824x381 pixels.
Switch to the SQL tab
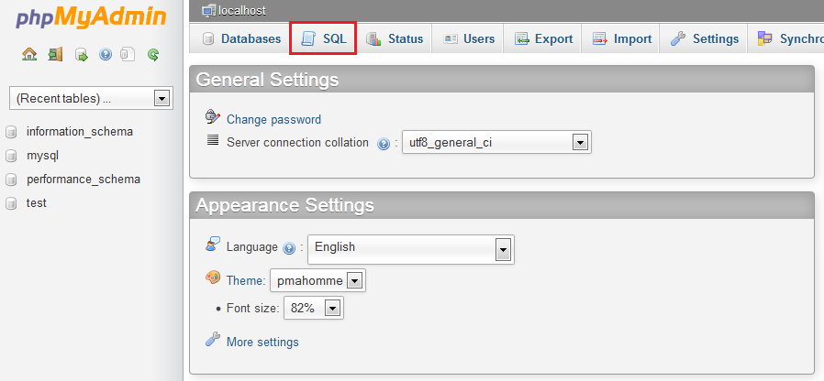pos(323,38)
